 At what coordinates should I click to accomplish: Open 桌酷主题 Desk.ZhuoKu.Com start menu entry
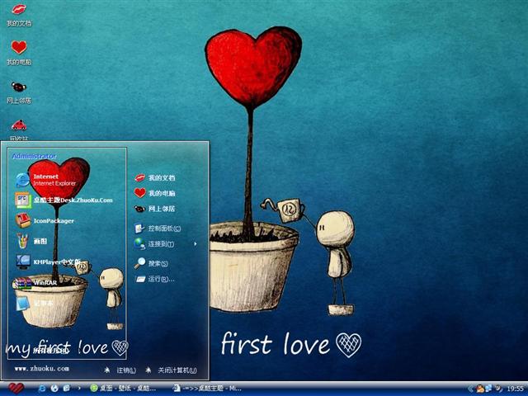tap(64, 200)
